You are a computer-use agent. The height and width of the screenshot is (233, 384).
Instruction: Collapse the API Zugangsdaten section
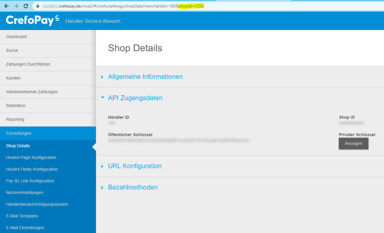click(135, 98)
